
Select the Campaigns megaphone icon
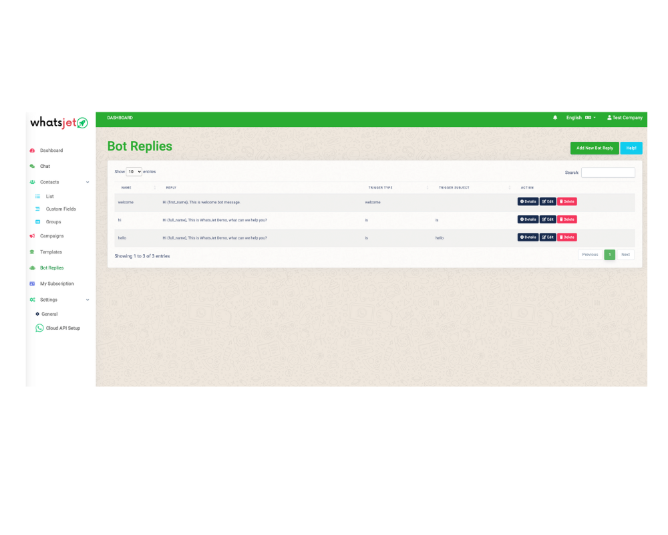(32, 236)
